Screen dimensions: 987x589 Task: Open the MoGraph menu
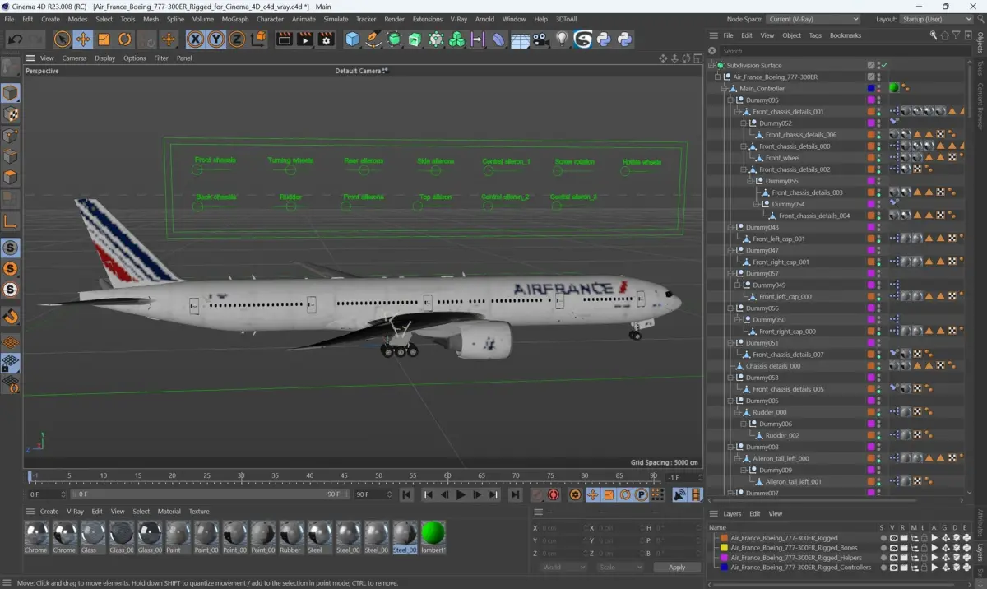pyautogui.click(x=234, y=19)
